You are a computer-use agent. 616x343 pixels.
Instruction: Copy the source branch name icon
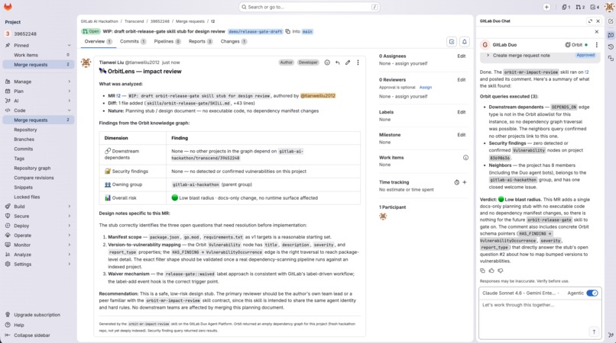pos(288,31)
